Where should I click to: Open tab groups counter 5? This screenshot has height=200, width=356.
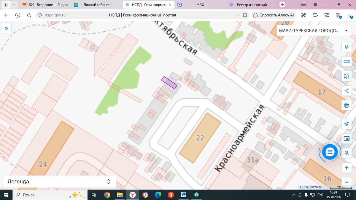[6, 5]
